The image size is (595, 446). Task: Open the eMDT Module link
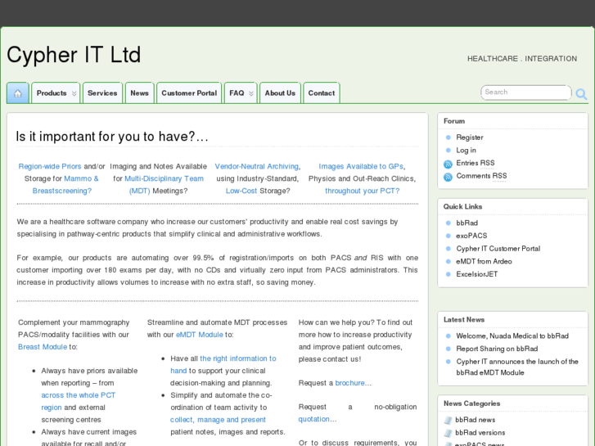click(x=200, y=335)
